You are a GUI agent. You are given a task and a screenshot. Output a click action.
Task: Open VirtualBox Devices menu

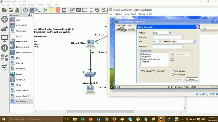pyautogui.click(x=142, y=14)
